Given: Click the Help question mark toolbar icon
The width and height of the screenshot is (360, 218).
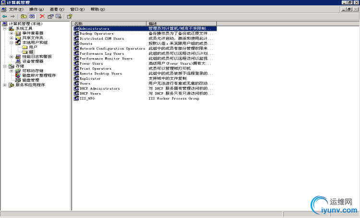Looking at the screenshot, I should (69, 16).
